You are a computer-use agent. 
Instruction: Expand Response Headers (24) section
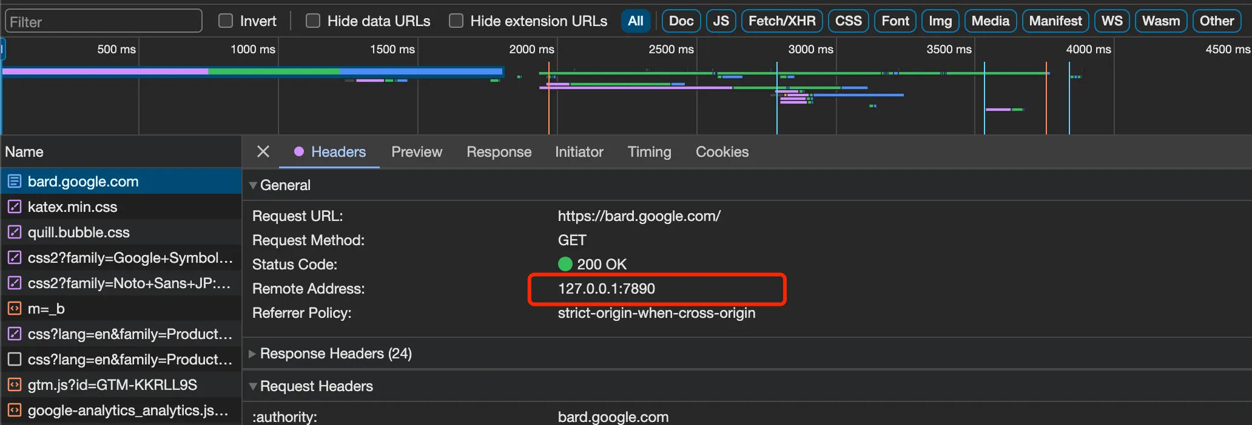[253, 354]
